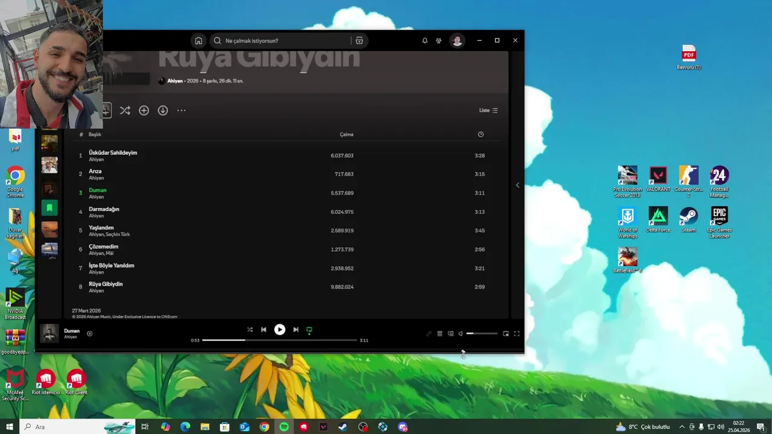
Task: Open Counter-Strike 2 desktop shortcut
Action: [689, 181]
